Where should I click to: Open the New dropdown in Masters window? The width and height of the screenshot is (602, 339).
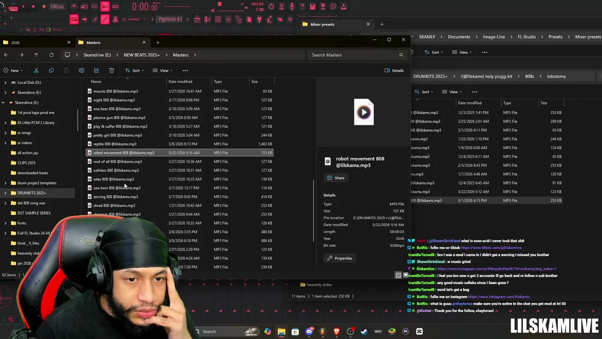tap(13, 71)
